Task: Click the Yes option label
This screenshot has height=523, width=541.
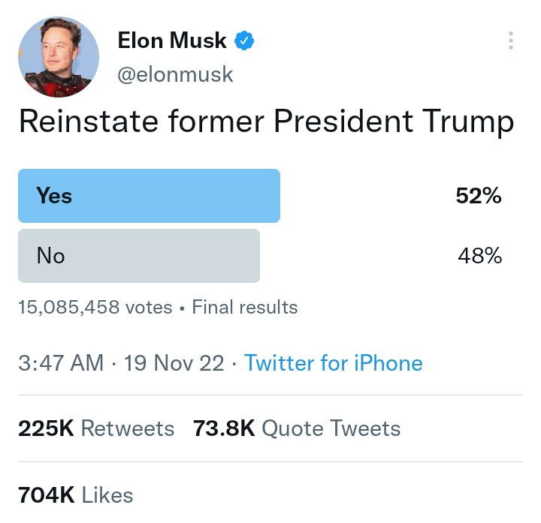Action: (x=54, y=196)
